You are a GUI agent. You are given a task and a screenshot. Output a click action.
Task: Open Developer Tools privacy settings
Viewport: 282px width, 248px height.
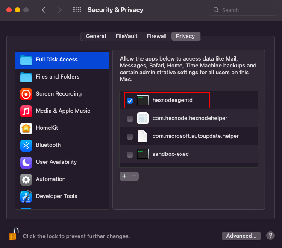[x=62, y=196]
